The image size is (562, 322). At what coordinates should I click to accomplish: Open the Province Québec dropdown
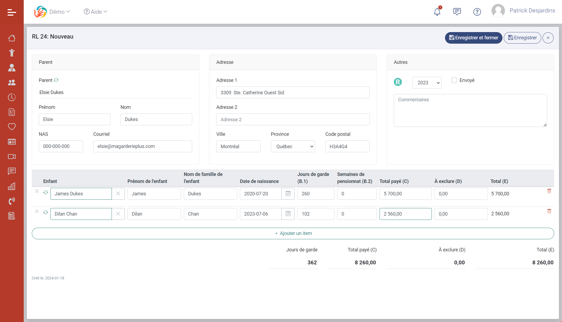293,146
